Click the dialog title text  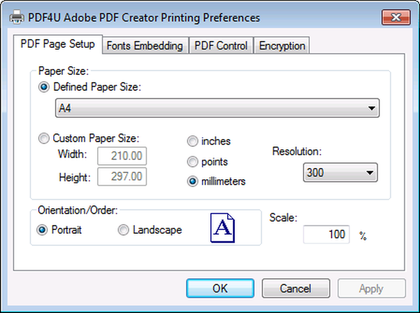tap(144, 18)
